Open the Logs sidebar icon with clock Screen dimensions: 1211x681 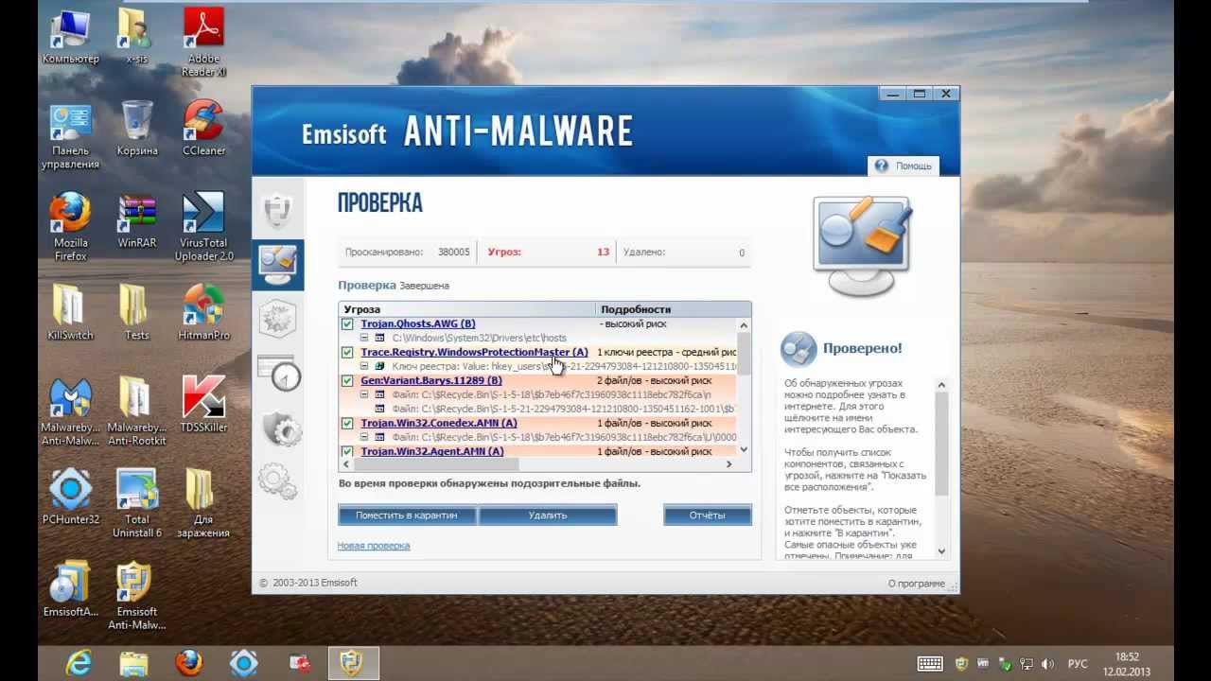click(x=278, y=373)
